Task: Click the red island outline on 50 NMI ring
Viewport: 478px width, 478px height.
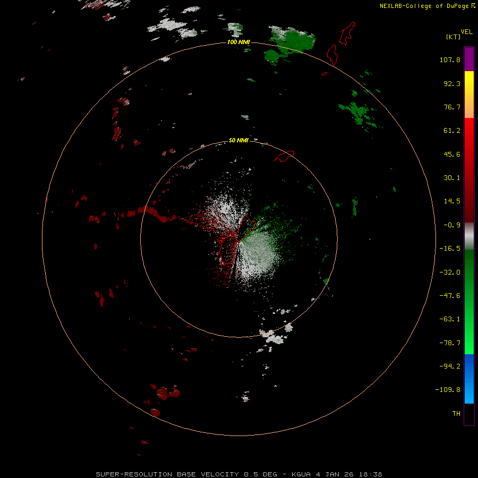Action: pyautogui.click(x=284, y=156)
